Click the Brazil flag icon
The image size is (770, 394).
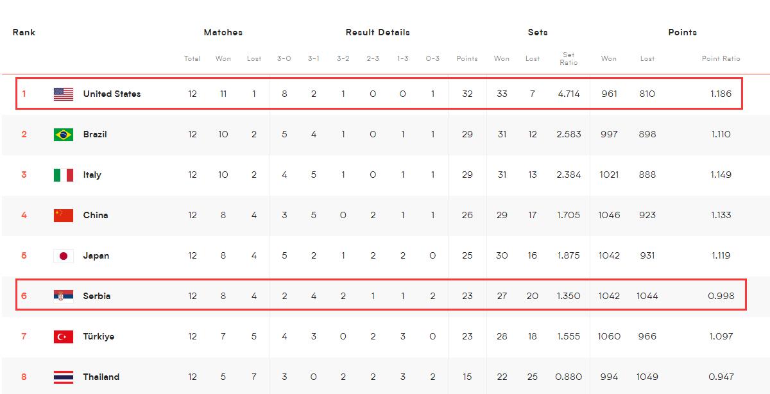63,135
